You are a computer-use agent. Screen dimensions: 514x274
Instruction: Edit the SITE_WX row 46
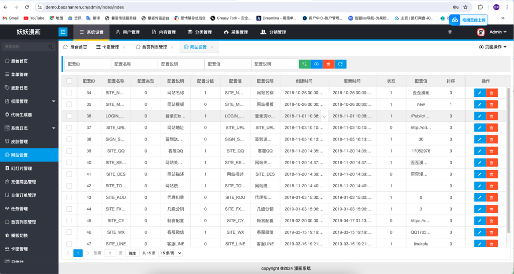pyautogui.click(x=480, y=232)
